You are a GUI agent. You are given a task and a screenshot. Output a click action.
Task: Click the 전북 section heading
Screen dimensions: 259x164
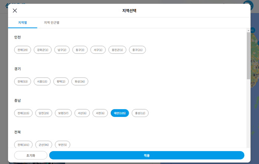tap(17, 132)
